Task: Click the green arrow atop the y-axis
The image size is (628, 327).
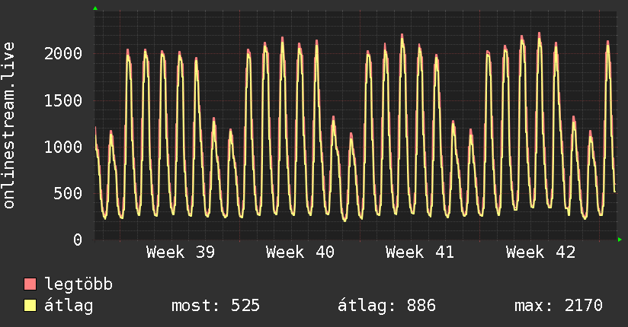Action: 95,8
